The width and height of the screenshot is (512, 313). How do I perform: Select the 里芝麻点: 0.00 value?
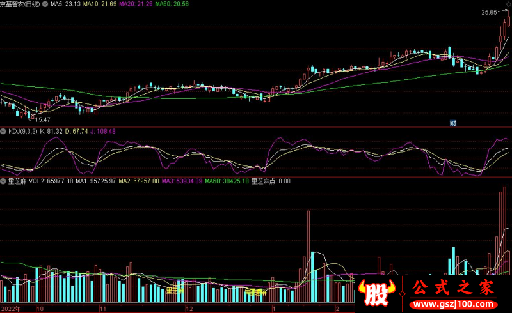coord(271,181)
